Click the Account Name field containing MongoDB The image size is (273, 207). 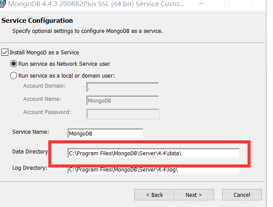[122, 100]
